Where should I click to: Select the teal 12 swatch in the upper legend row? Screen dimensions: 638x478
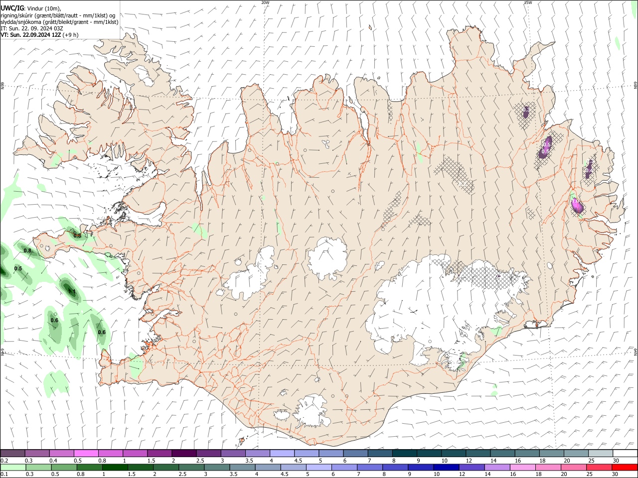point(478,453)
